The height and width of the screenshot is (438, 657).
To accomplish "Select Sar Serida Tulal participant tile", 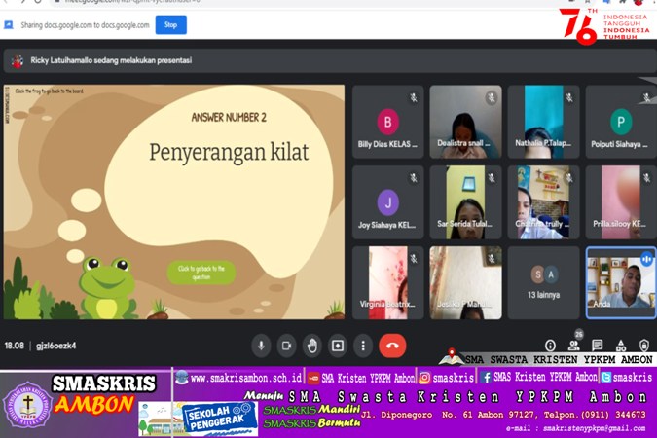I will coord(465,202).
